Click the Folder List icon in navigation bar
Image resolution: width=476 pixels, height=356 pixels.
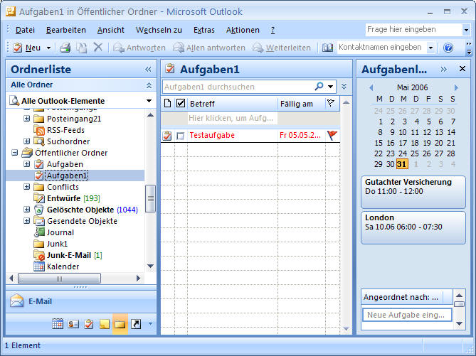tap(120, 324)
